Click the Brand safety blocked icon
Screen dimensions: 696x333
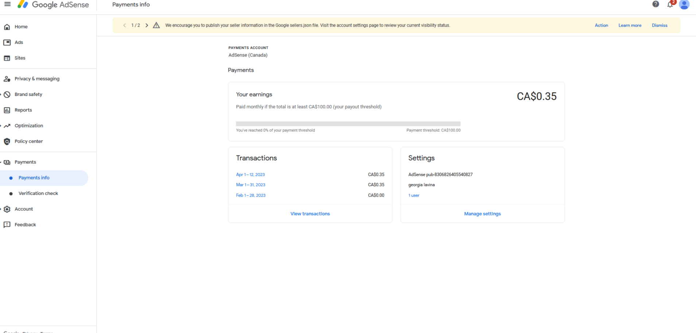coord(7,95)
